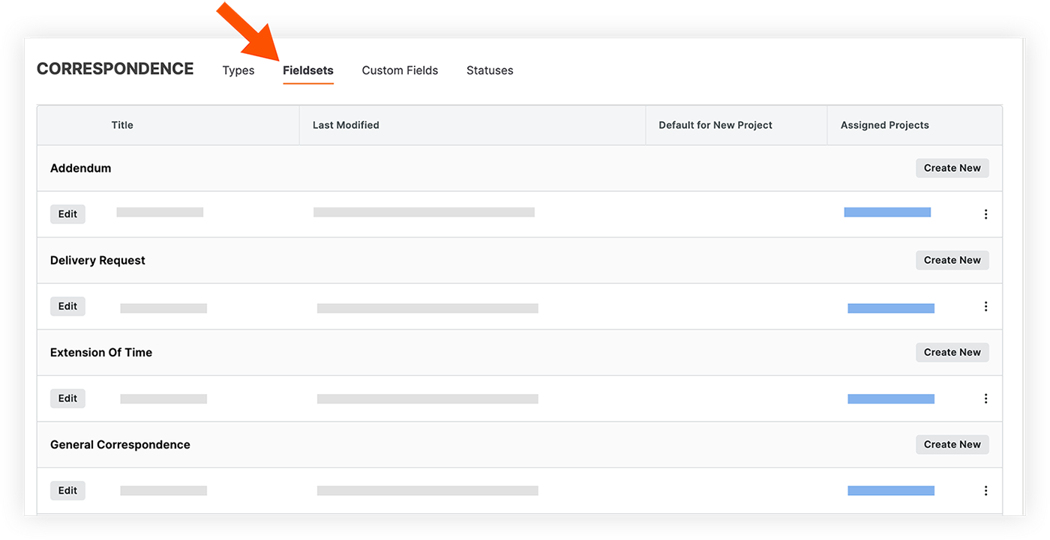Create a new Addendum fieldset
The width and height of the screenshot is (1050, 540).
(952, 168)
